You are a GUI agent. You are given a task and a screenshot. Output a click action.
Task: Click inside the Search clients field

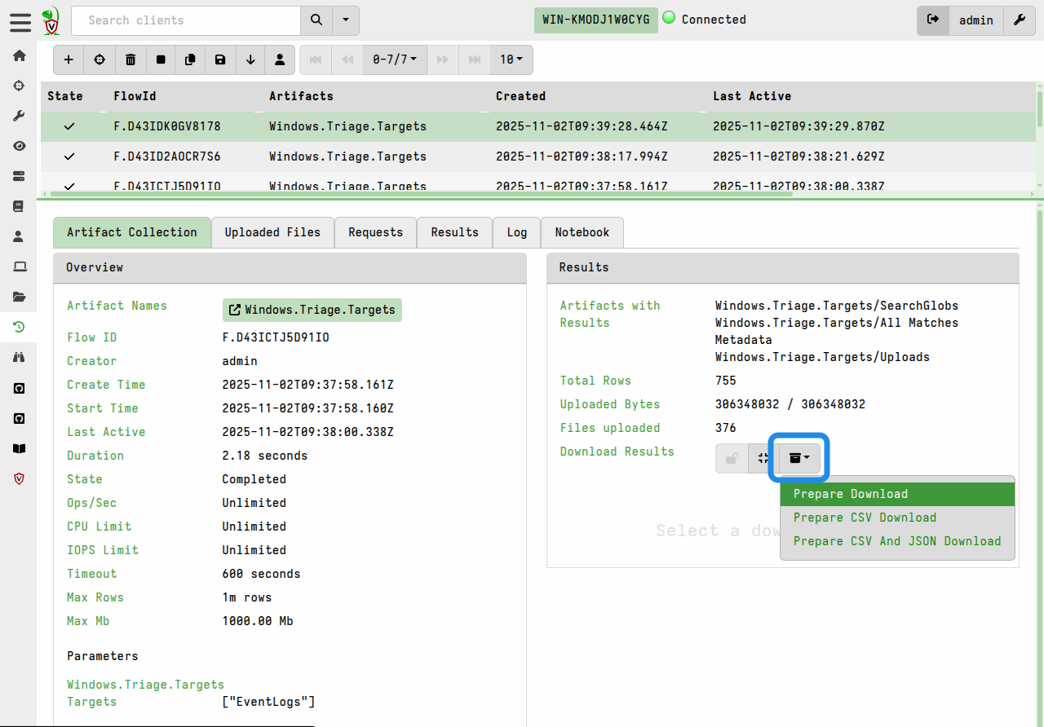pos(186,20)
